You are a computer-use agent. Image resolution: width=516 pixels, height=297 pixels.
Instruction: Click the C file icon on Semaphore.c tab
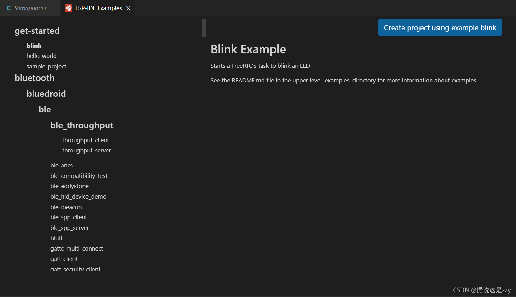tap(9, 8)
